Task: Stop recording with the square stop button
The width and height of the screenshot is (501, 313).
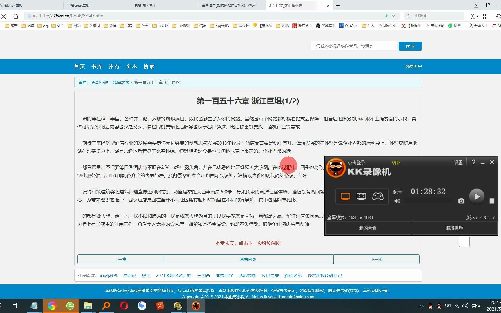Action: point(492,201)
